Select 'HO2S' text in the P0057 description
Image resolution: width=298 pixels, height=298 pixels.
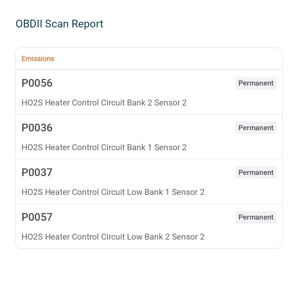coord(32,237)
